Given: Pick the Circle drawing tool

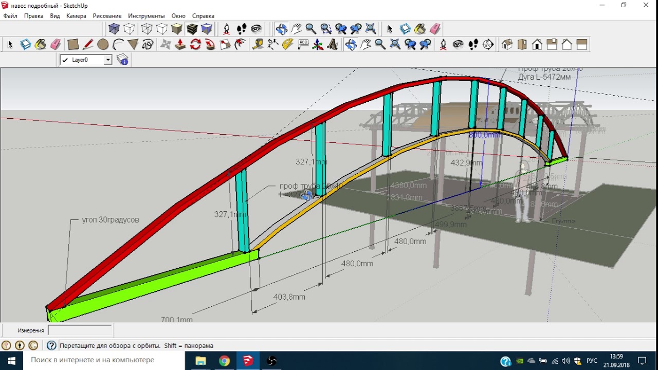Looking at the screenshot, I should click(x=103, y=45).
